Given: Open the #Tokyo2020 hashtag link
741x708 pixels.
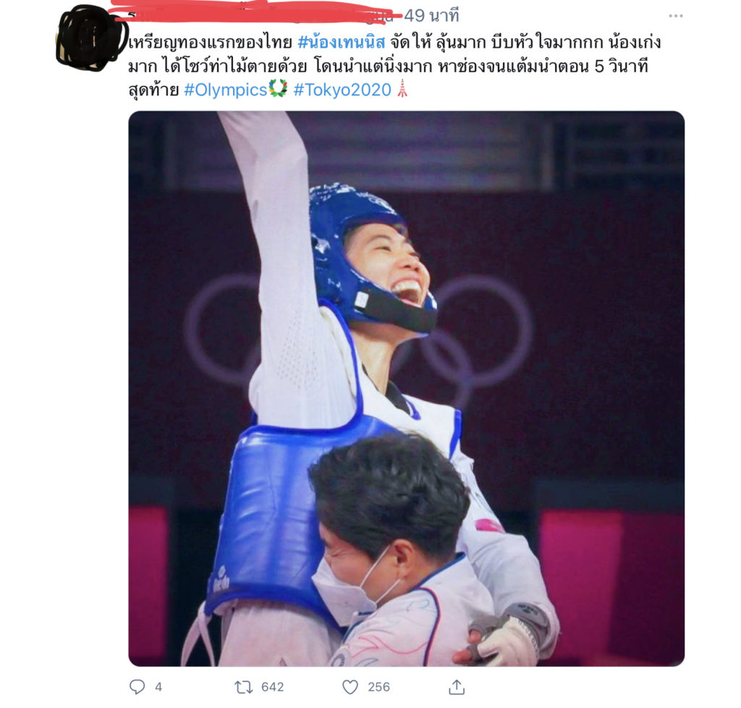Looking at the screenshot, I should (x=342, y=90).
